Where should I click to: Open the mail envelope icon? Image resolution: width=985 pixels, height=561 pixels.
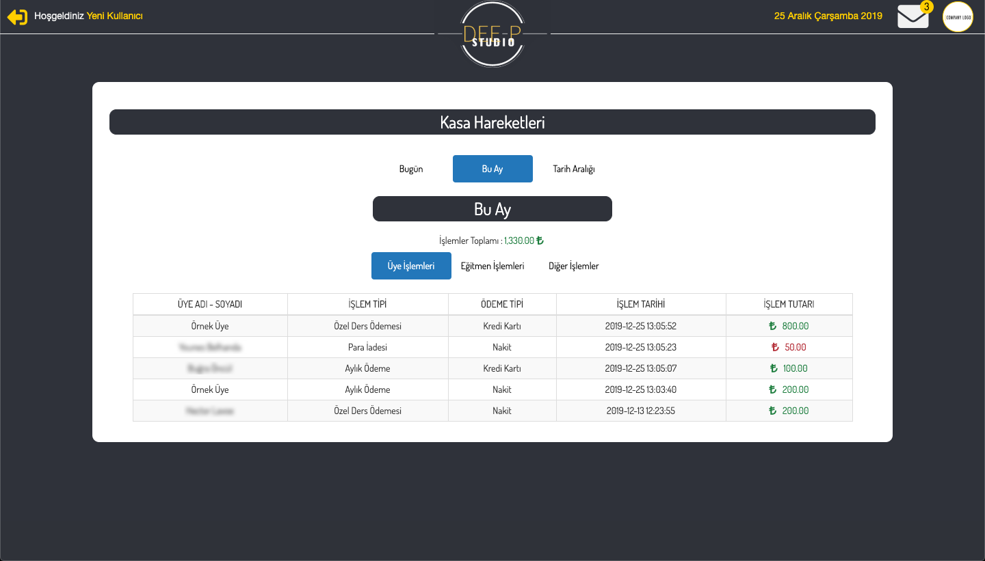(x=912, y=17)
